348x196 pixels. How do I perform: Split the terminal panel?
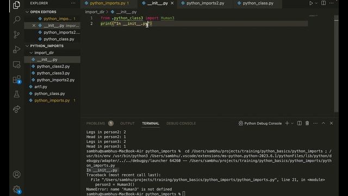point(300,123)
